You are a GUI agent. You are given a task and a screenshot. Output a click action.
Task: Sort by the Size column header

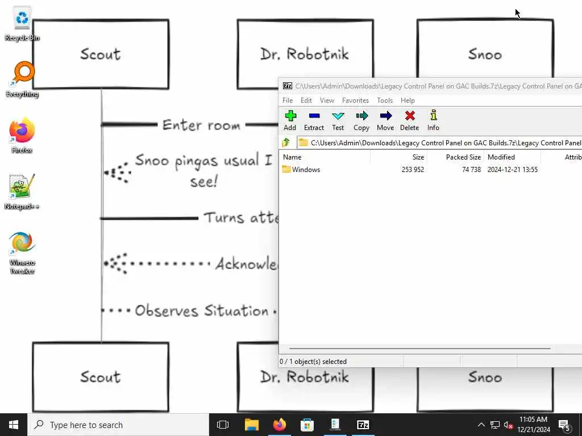click(x=399, y=157)
